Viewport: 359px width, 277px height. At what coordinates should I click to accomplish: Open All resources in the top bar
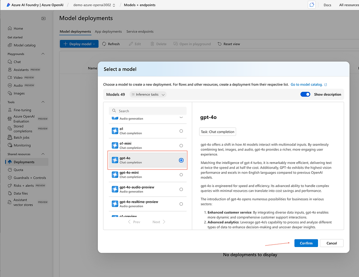pos(349,5)
